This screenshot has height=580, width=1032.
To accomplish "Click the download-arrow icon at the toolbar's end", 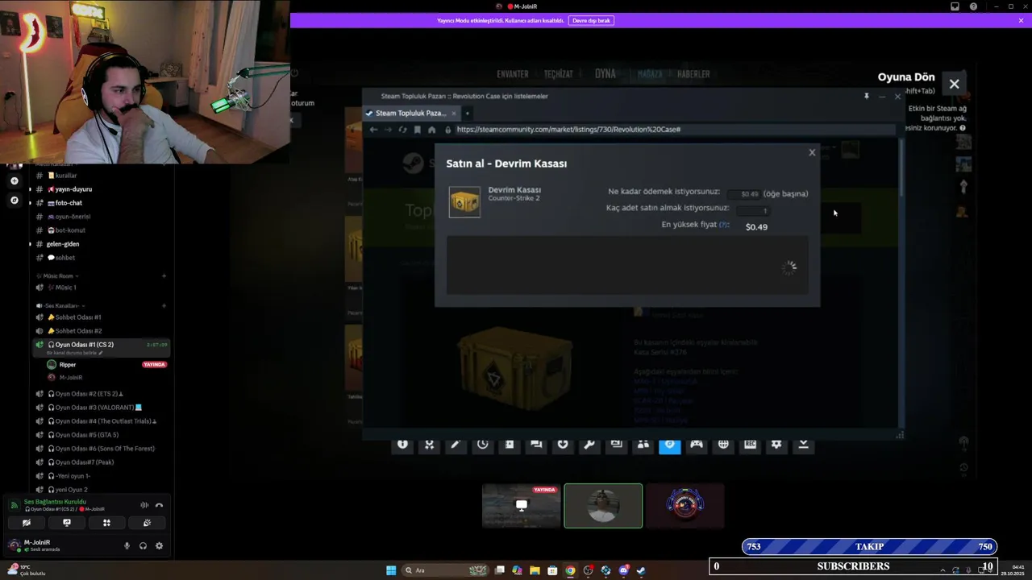I will pyautogui.click(x=803, y=445).
